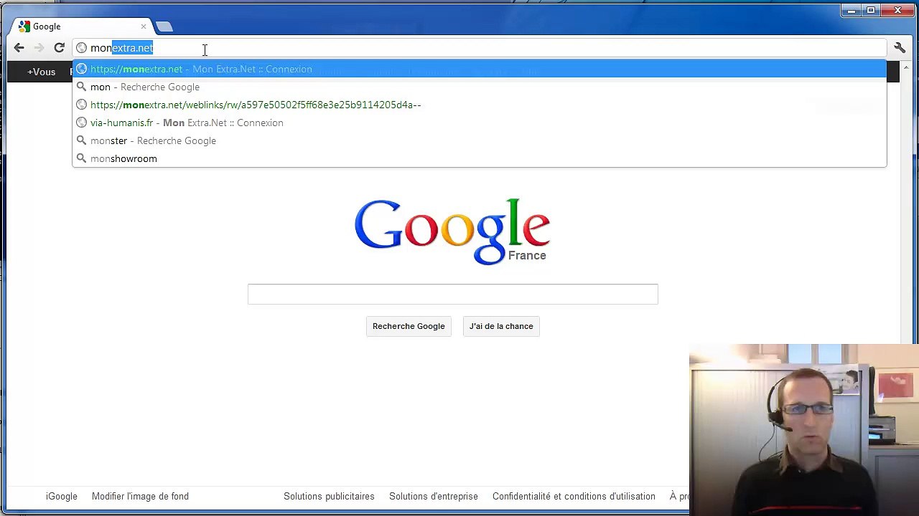
Task: Click the magnifier icon beside monster suggestion
Action: [x=81, y=140]
